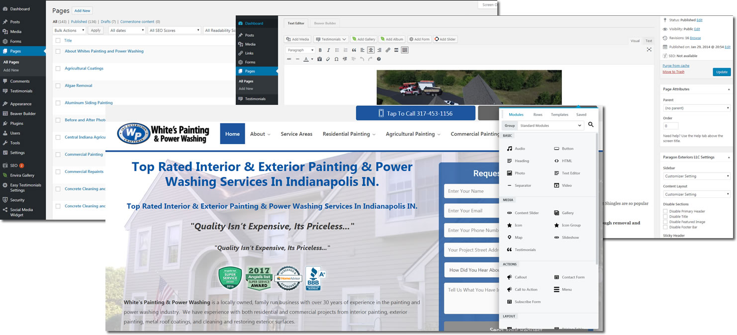Open Parent page dropdown
Image resolution: width=737 pixels, height=335 pixels.
(697, 108)
